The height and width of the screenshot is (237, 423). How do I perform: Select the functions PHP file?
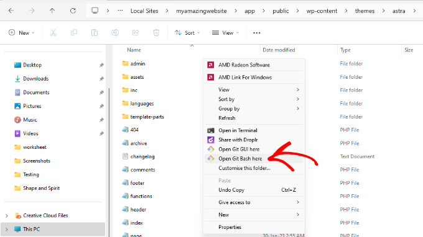141,197
